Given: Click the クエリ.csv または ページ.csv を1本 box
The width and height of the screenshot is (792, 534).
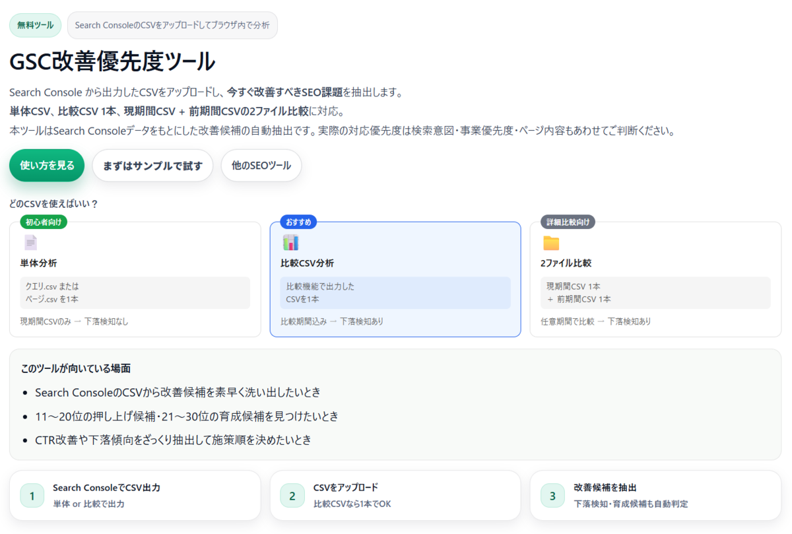Looking at the screenshot, I should 135,293.
